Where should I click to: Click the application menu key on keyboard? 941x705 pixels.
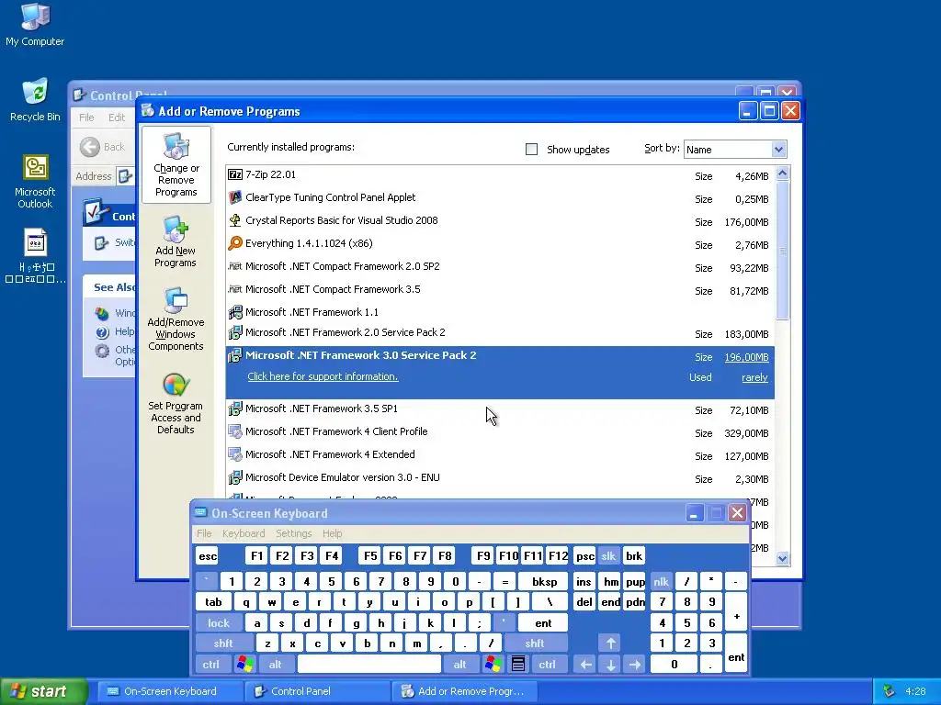(x=518, y=665)
